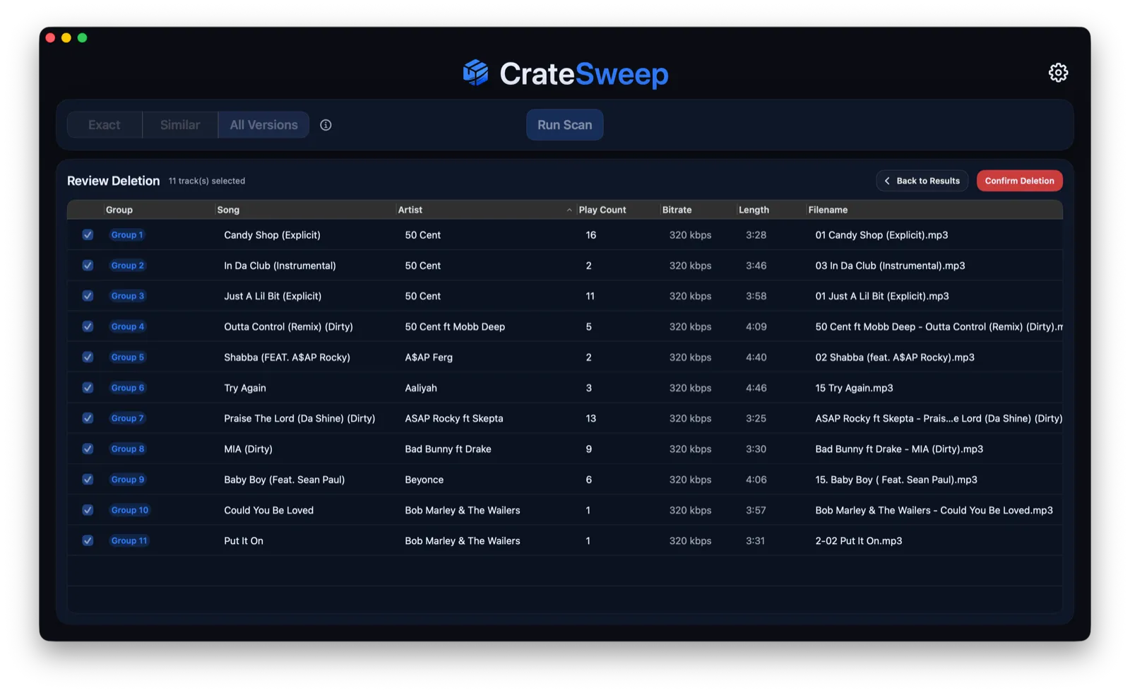The height and width of the screenshot is (693, 1130).
Task: Sort by the Play Count header
Action: click(x=602, y=210)
